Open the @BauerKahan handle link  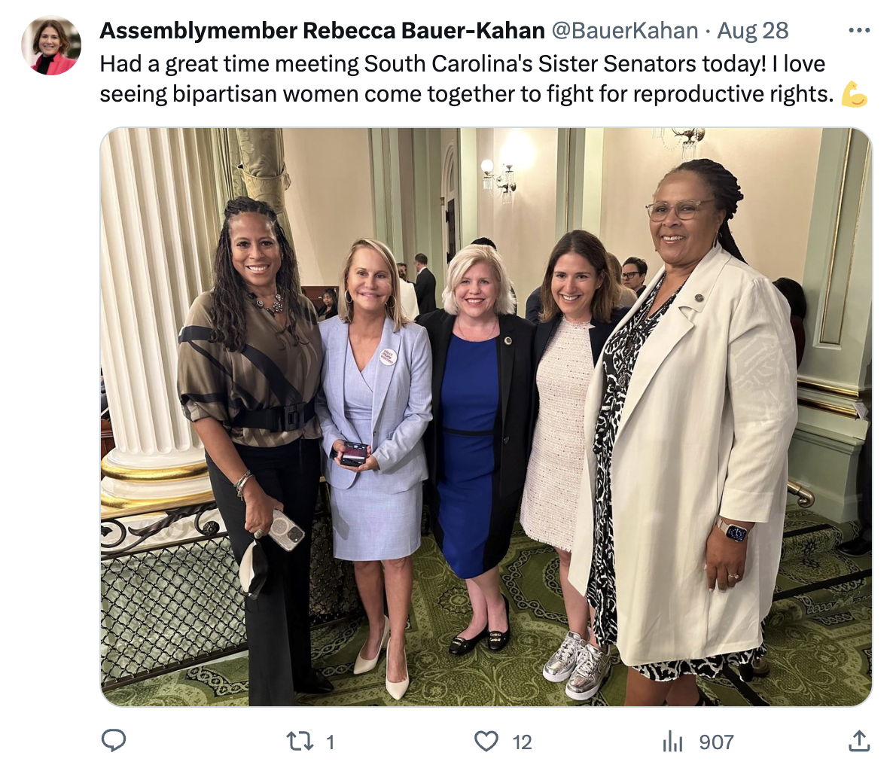point(625,30)
